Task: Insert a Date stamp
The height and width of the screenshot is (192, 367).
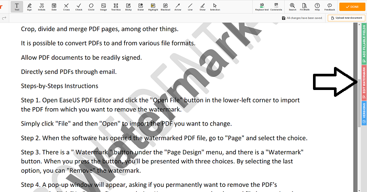Action: (x=54, y=7)
